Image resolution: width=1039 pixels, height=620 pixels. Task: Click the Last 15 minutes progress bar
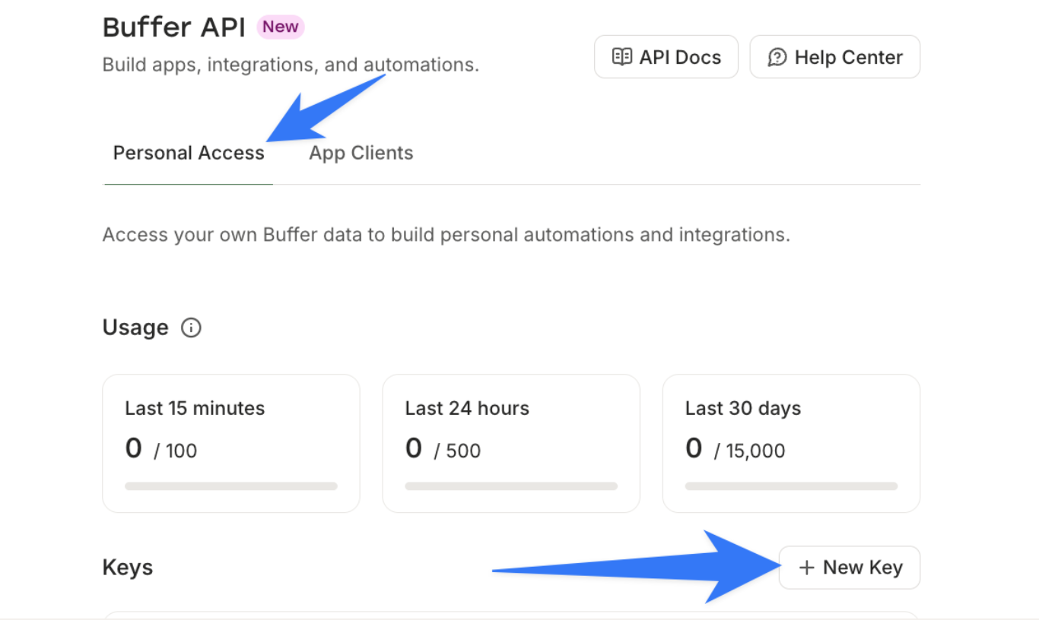[231, 486]
